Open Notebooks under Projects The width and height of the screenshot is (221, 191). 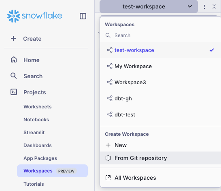(x=36, y=120)
